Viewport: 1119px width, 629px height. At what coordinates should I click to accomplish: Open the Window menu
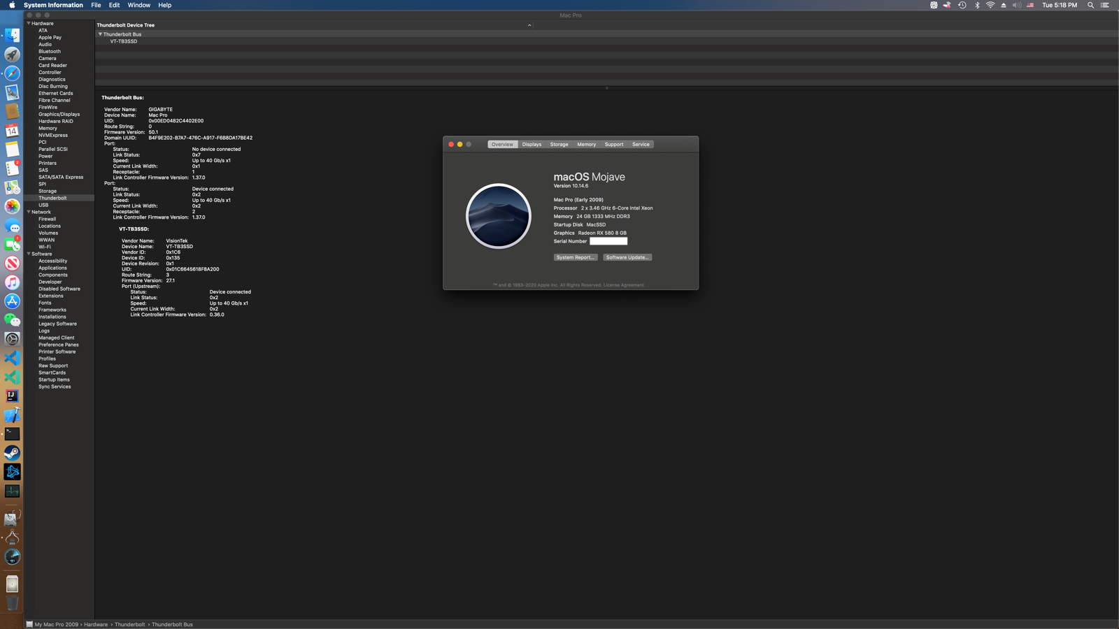(139, 5)
